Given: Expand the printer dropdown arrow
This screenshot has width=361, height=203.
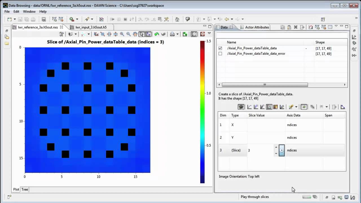Looking at the screenshot, I should point(177,34).
